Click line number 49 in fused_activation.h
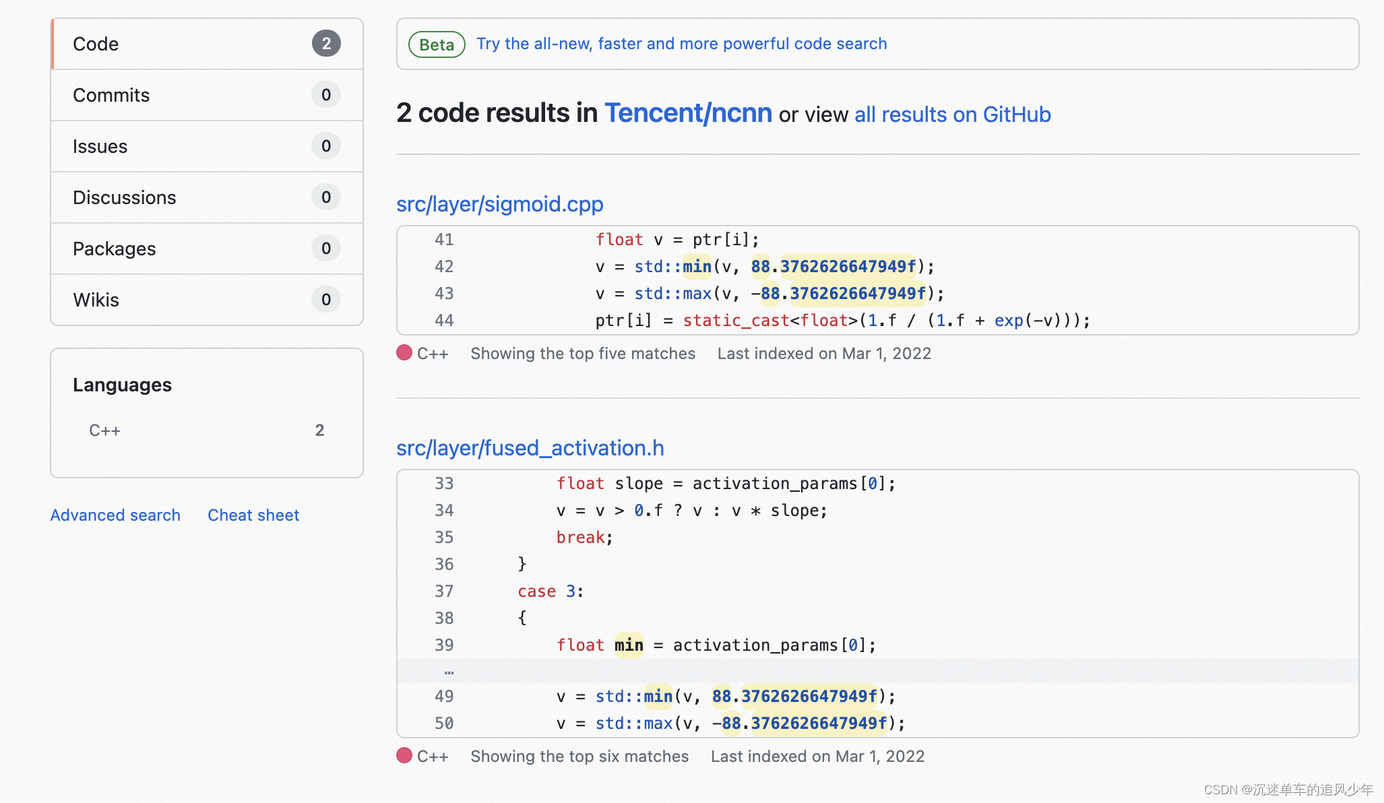 click(443, 697)
